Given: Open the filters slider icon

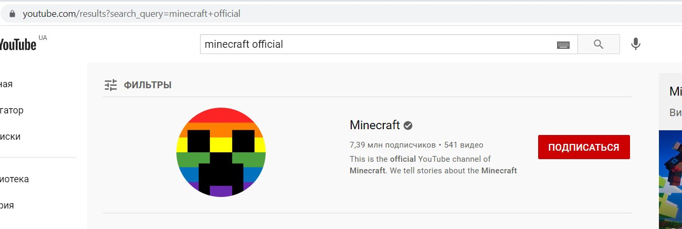Looking at the screenshot, I should point(111,85).
